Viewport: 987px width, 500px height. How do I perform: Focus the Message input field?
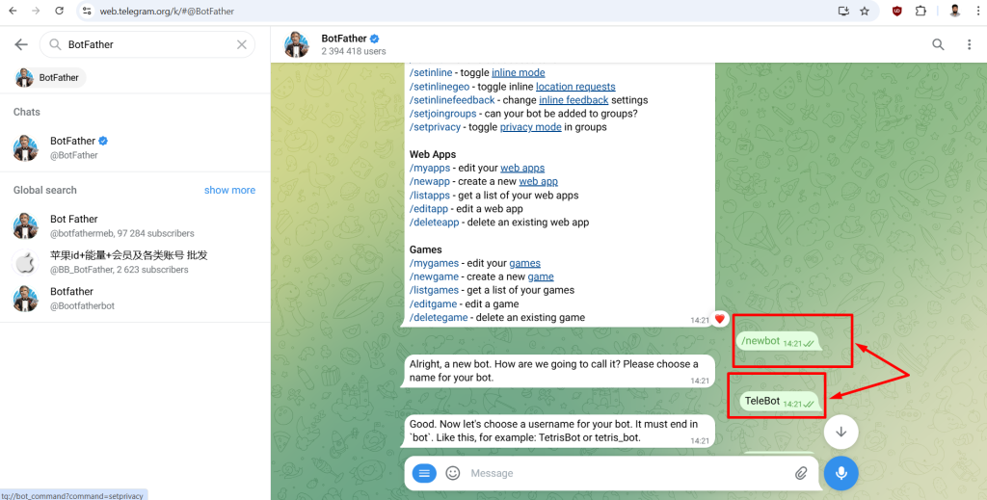[627, 473]
